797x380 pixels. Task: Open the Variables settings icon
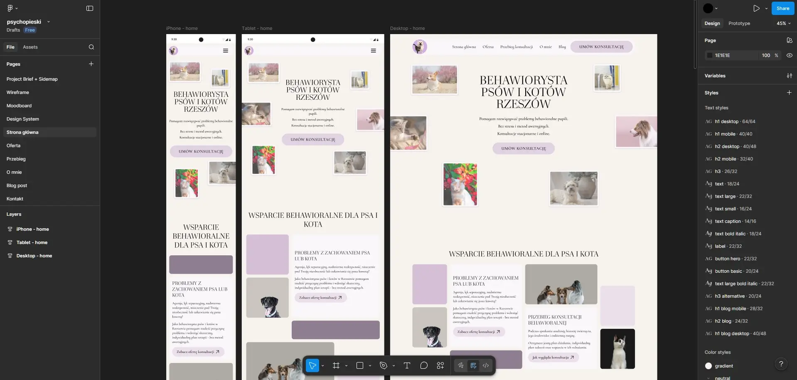coord(790,76)
